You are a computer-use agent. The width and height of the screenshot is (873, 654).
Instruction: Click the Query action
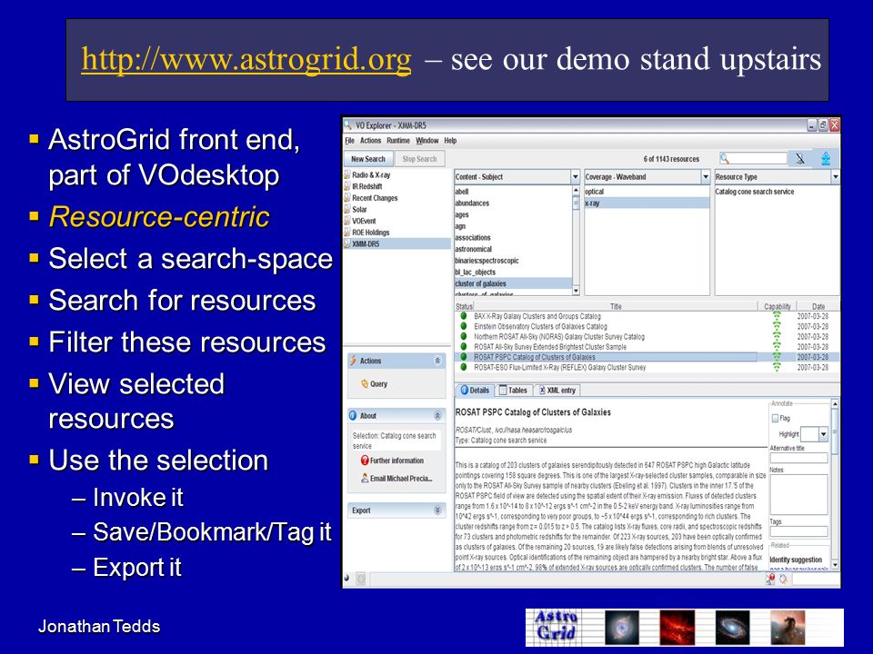click(374, 383)
